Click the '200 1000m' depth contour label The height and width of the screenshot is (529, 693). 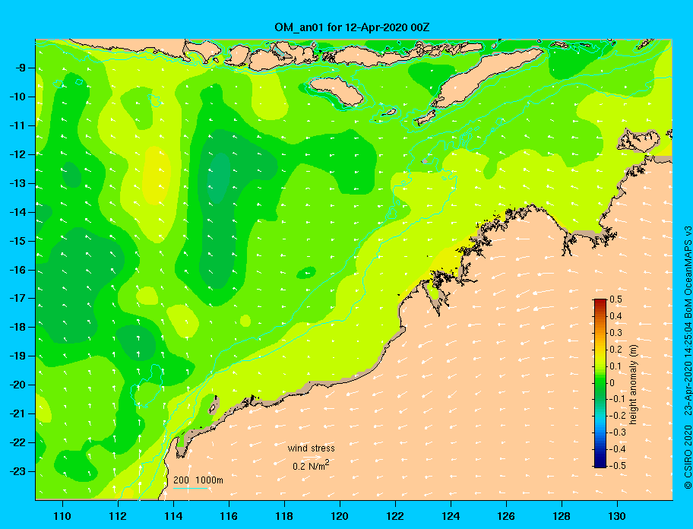point(198,480)
